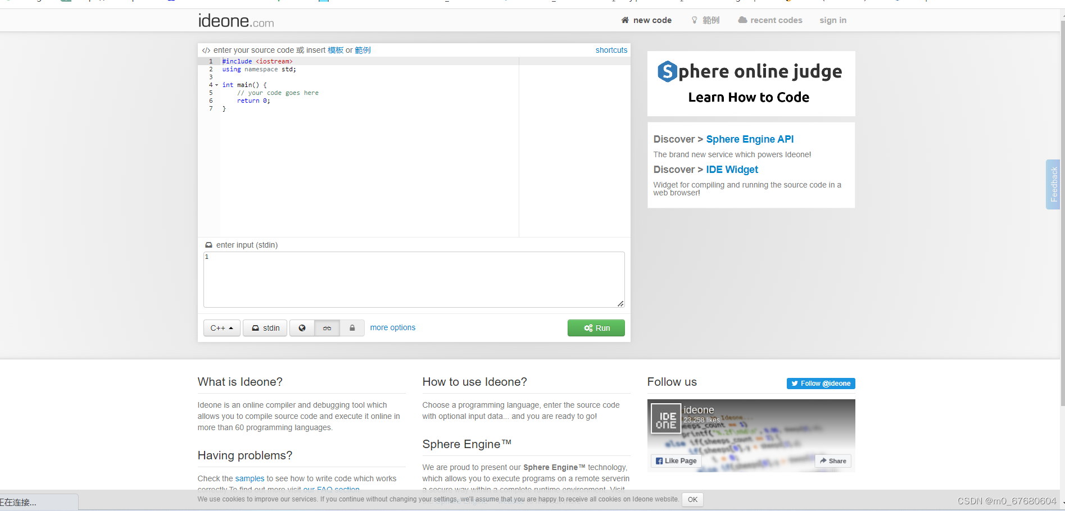Image resolution: width=1065 pixels, height=511 pixels.
Task: Click the '#include <iostream>' code line
Action: click(257, 61)
